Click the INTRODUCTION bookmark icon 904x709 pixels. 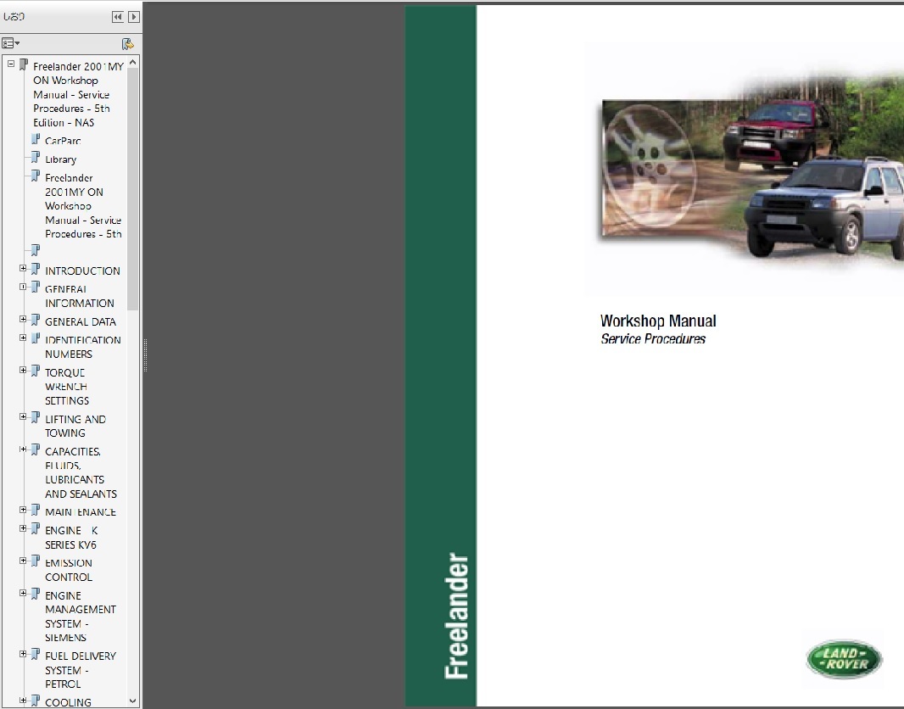36,269
